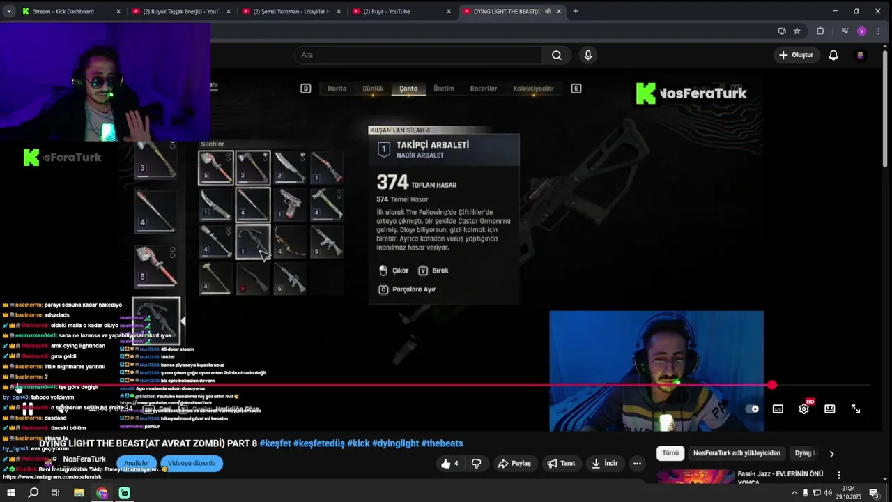Open Chrome three-dot menu
Viewport: 892px width, 502px height.
[879, 31]
